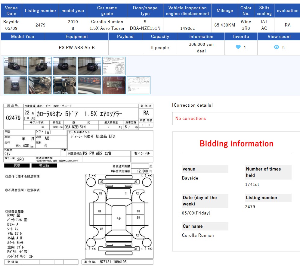
Task: Click the 'Venue Date' column header
Action: (11, 11)
